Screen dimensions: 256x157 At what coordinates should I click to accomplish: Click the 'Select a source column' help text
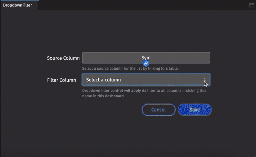(114, 69)
